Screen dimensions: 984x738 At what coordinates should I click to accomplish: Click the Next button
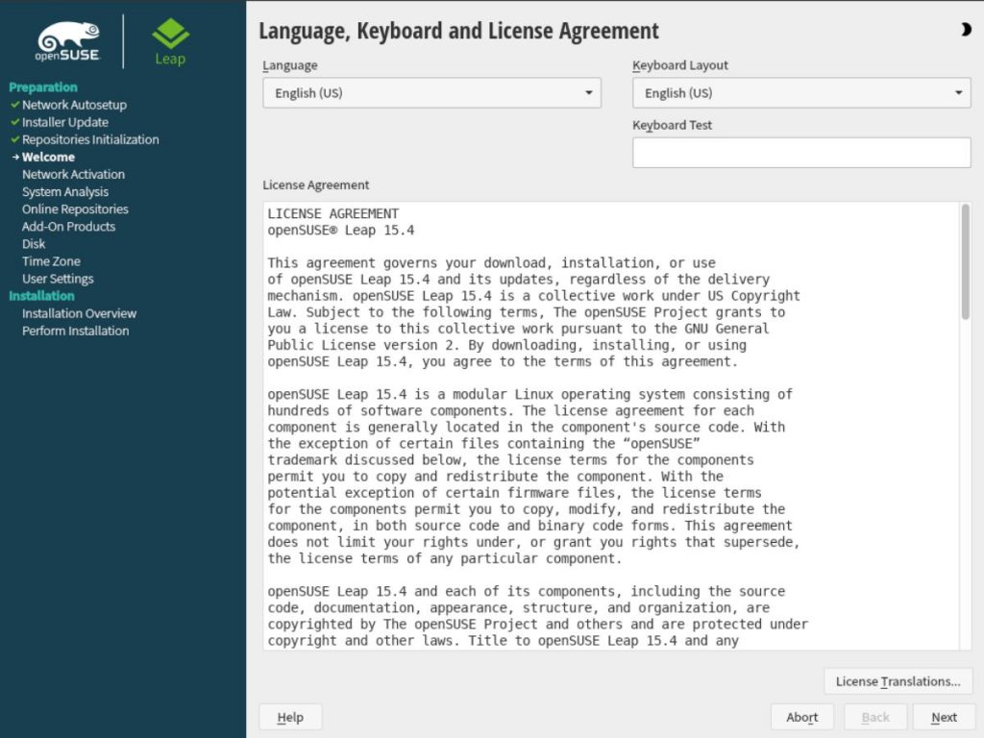[x=944, y=716]
